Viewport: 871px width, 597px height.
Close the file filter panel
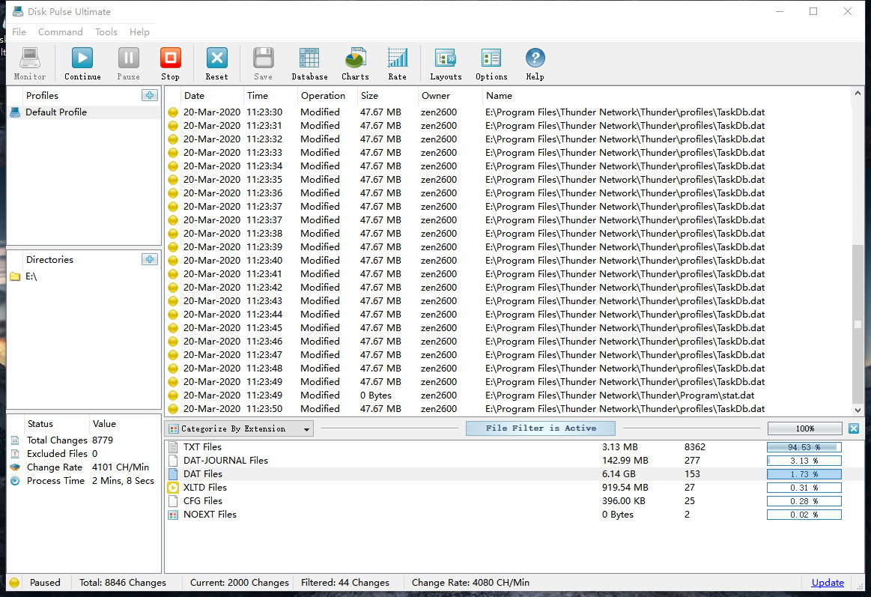pos(854,428)
